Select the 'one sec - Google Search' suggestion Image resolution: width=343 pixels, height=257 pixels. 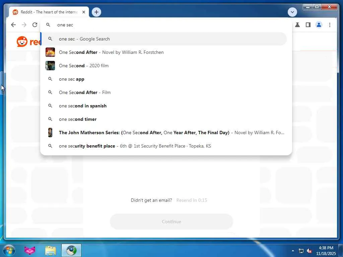(x=164, y=39)
